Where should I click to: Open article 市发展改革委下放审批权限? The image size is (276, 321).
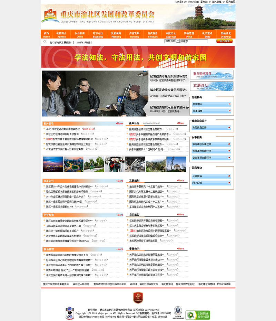pyautogui.click(x=143, y=241)
